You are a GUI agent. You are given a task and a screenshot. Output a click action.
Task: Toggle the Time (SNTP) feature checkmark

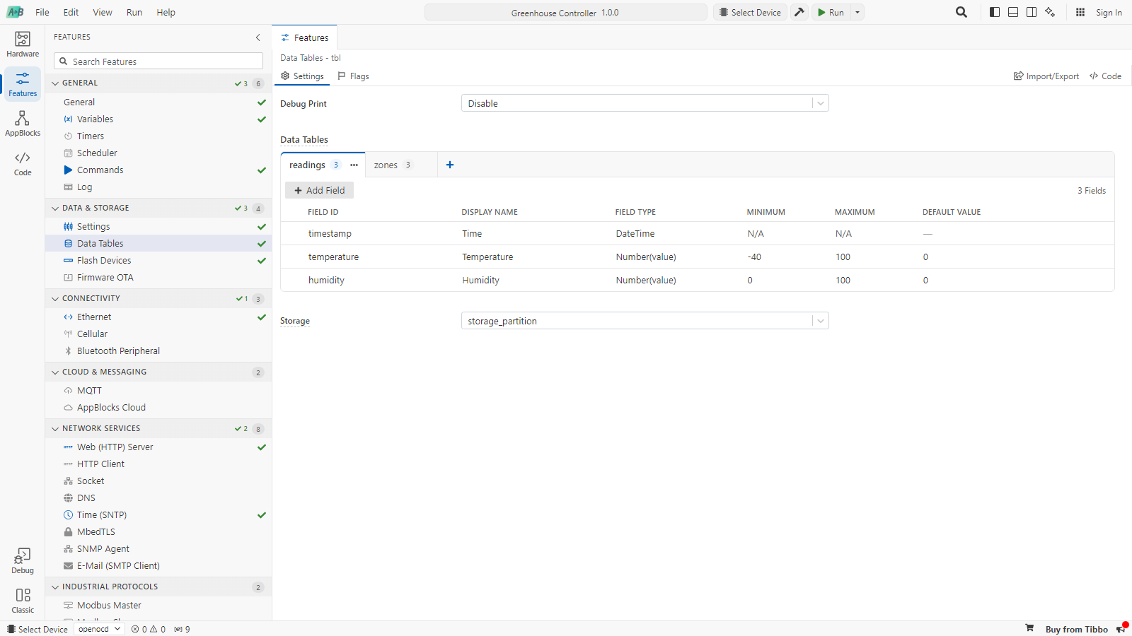point(262,515)
